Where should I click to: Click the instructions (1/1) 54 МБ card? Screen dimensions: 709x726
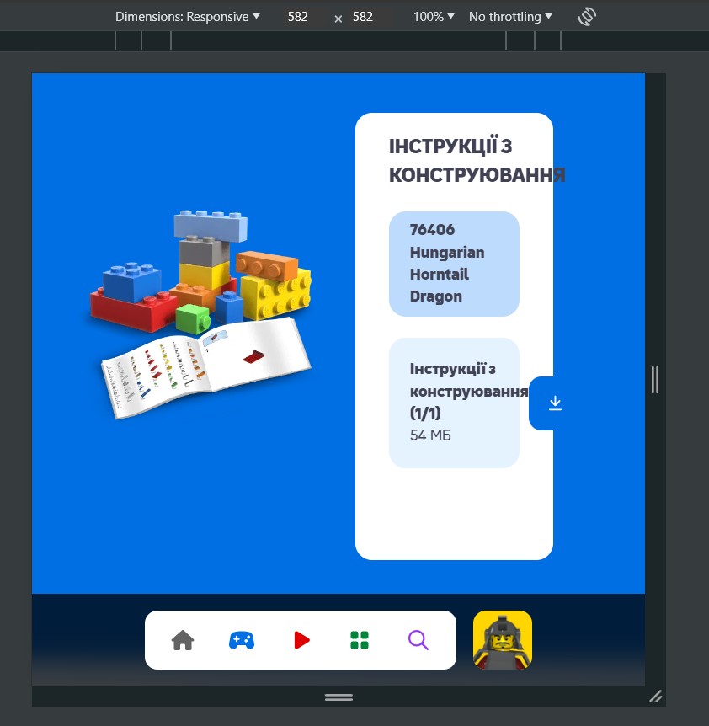pos(454,403)
